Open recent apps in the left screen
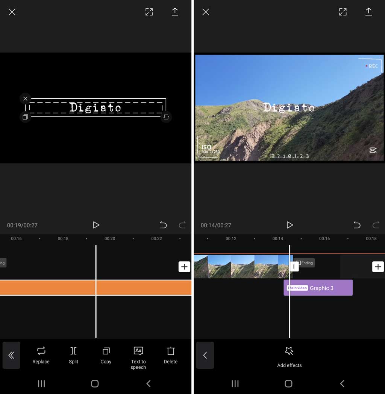Viewport: 385px width, 394px height. coord(41,383)
